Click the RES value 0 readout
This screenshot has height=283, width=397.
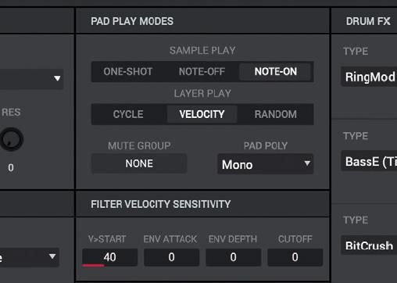click(11, 167)
